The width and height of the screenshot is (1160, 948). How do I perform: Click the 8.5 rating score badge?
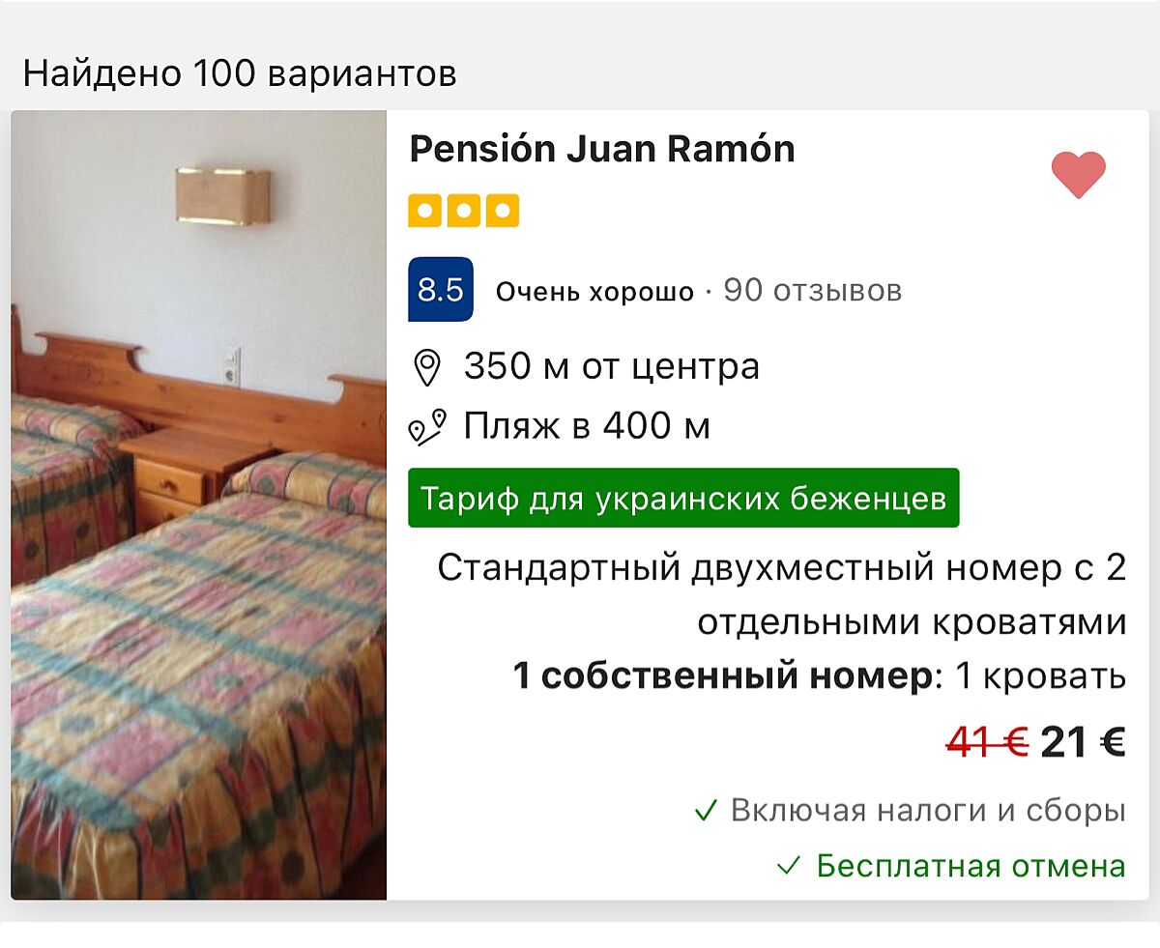[x=441, y=290]
